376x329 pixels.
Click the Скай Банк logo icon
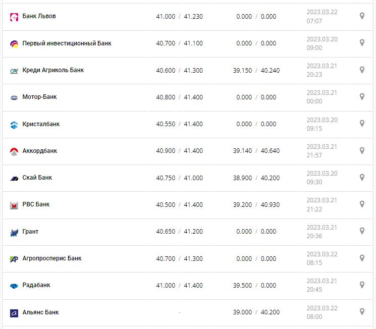(x=14, y=178)
